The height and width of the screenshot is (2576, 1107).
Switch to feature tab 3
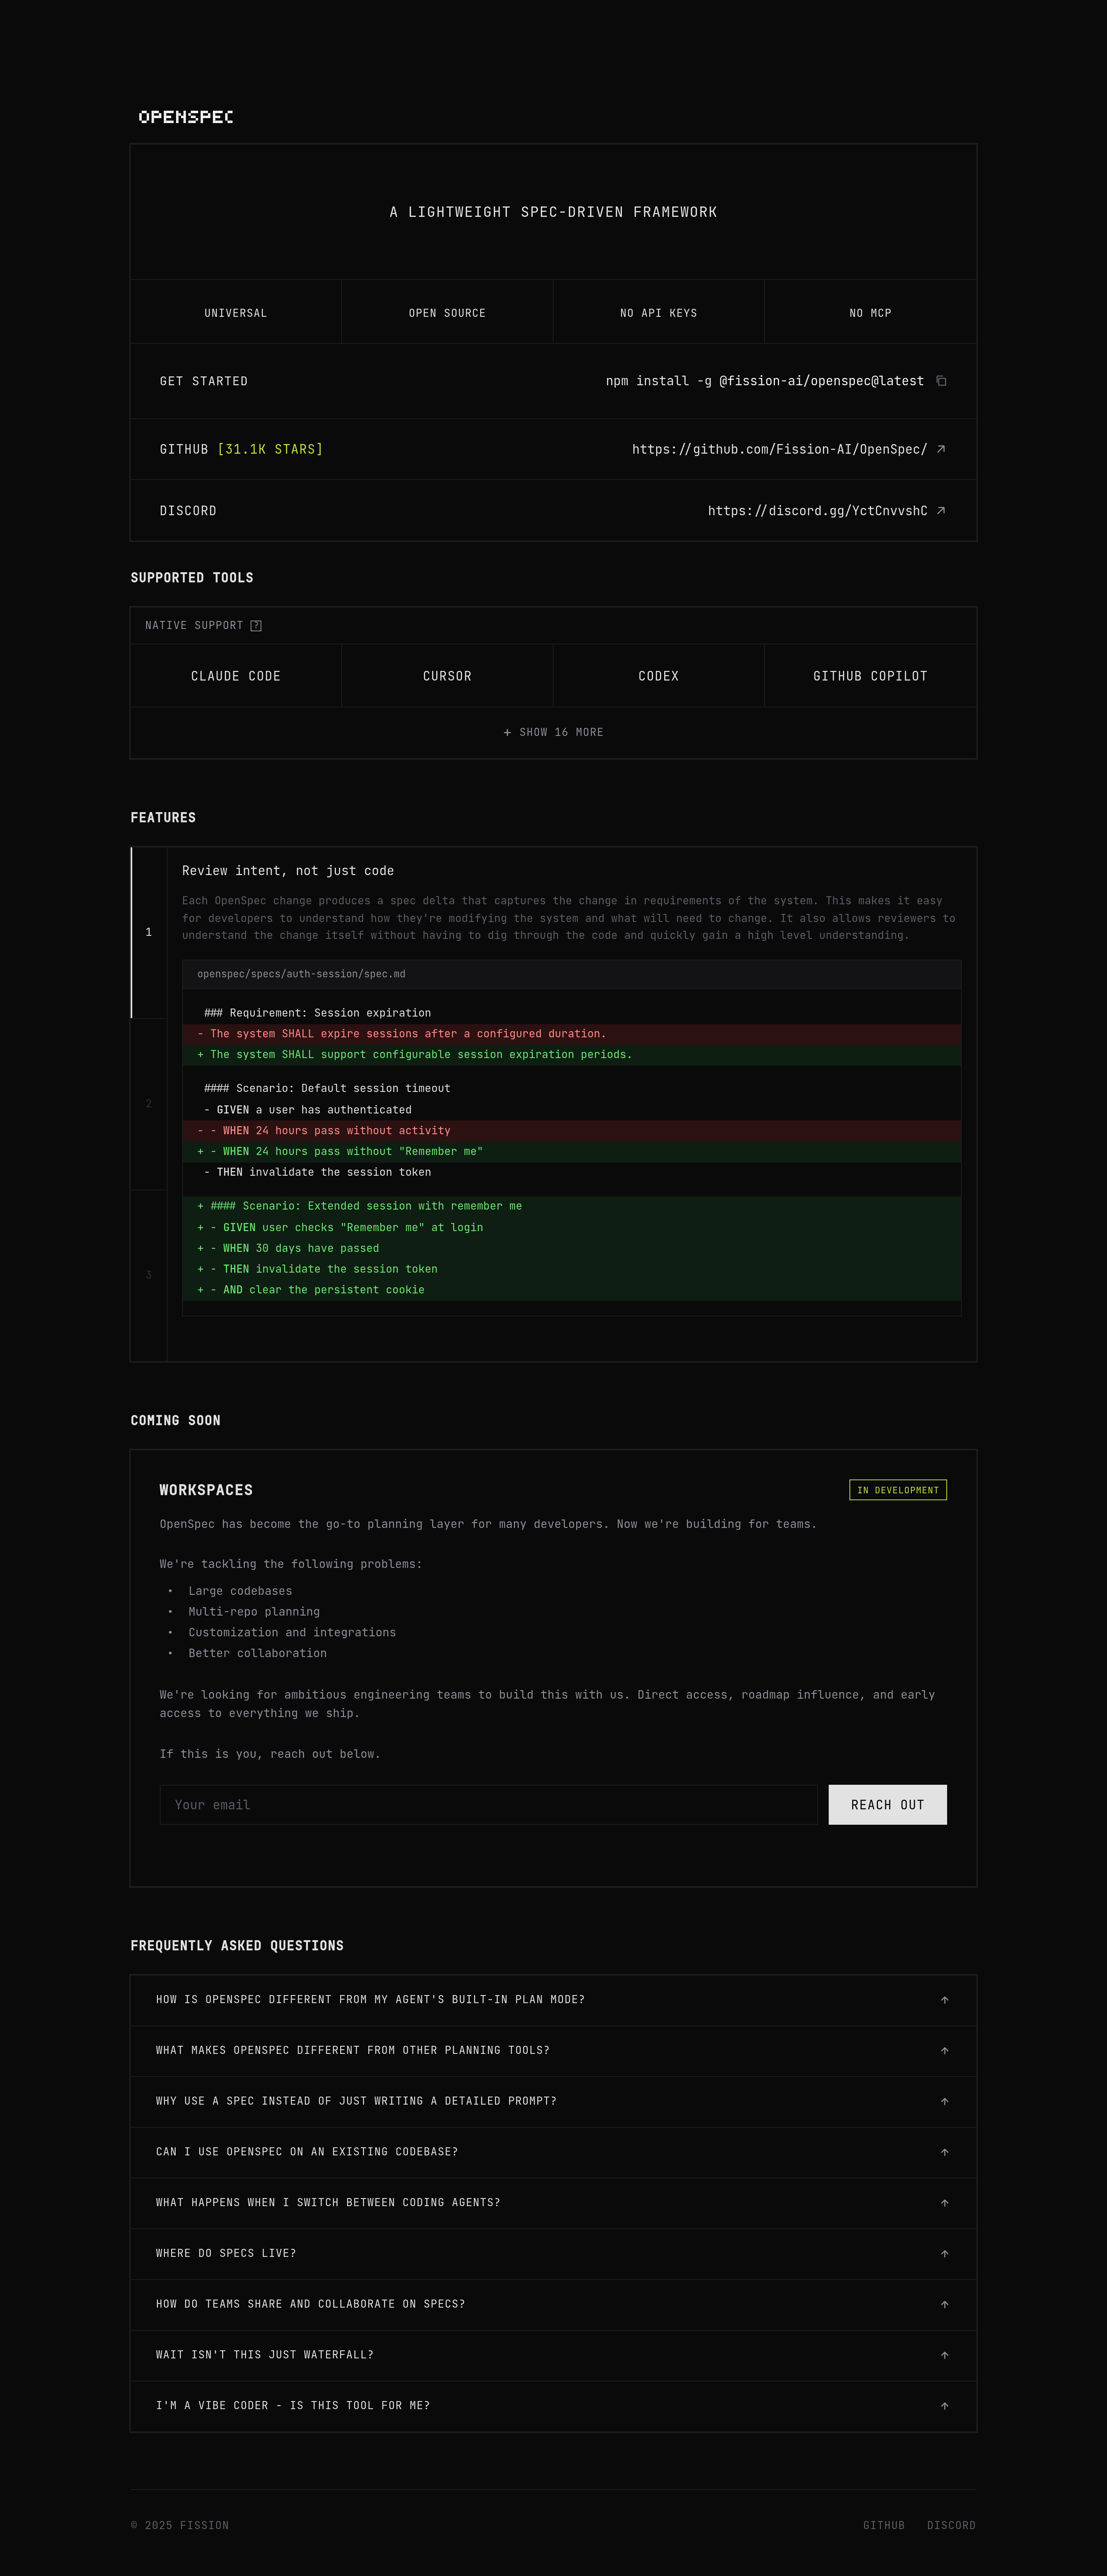[x=149, y=1275]
